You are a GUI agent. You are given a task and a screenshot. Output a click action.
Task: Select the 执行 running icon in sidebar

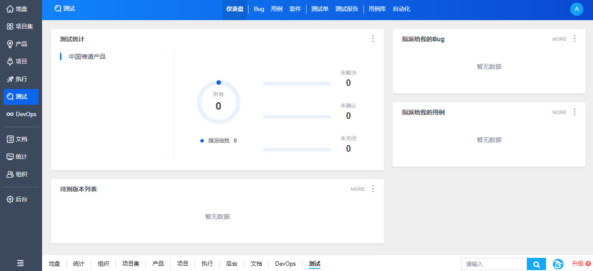tap(10, 79)
